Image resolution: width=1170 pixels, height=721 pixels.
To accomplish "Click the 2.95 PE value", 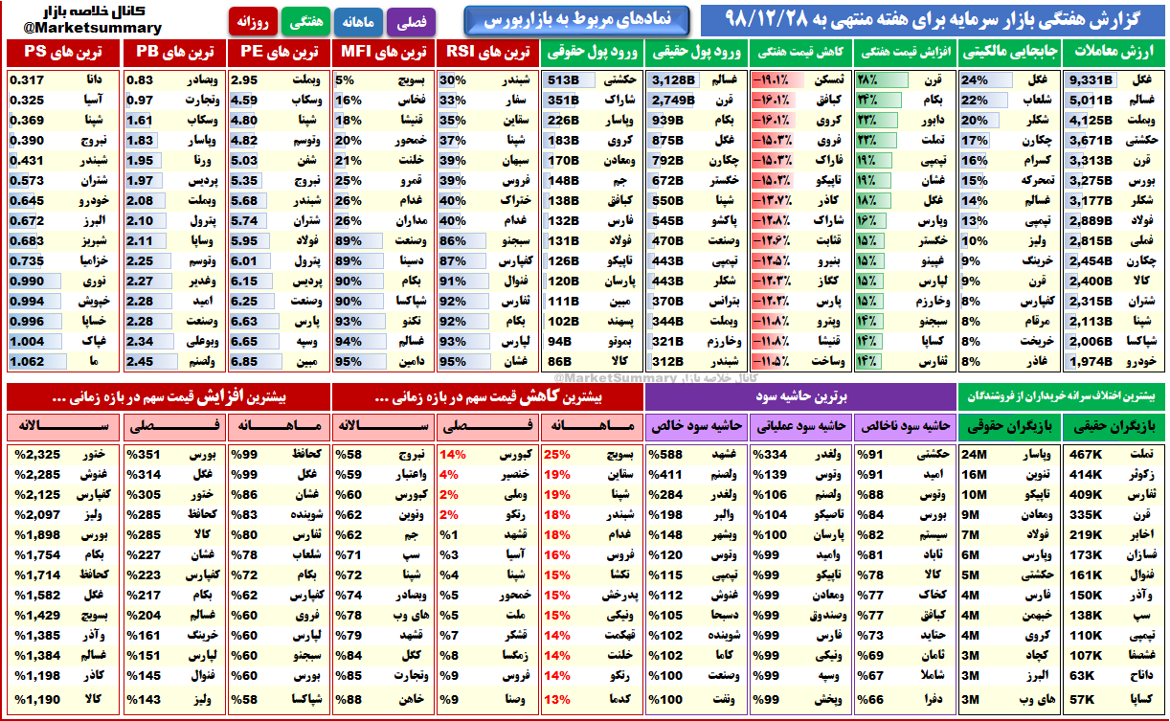I will click(x=245, y=80).
